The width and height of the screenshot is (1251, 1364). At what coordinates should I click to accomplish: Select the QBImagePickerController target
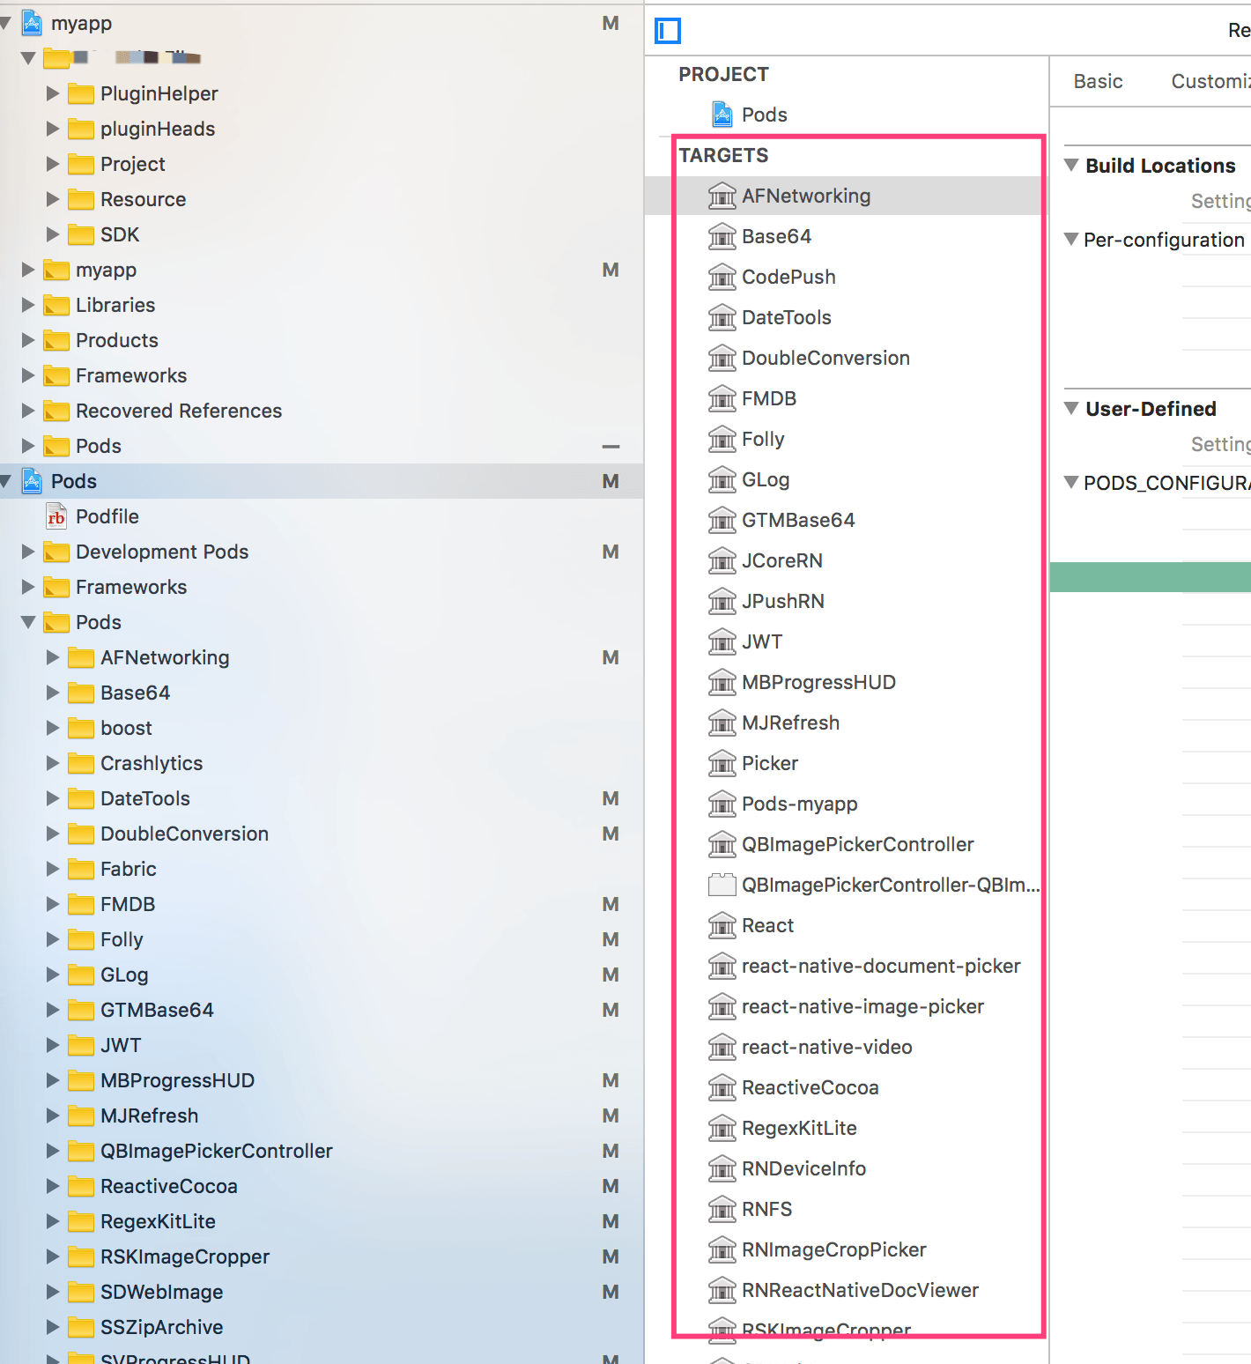[860, 844]
